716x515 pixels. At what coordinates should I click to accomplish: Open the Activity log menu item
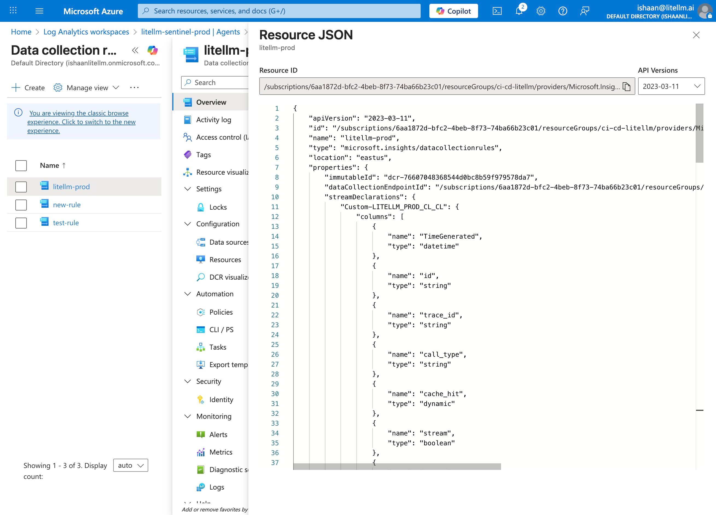[x=214, y=120]
